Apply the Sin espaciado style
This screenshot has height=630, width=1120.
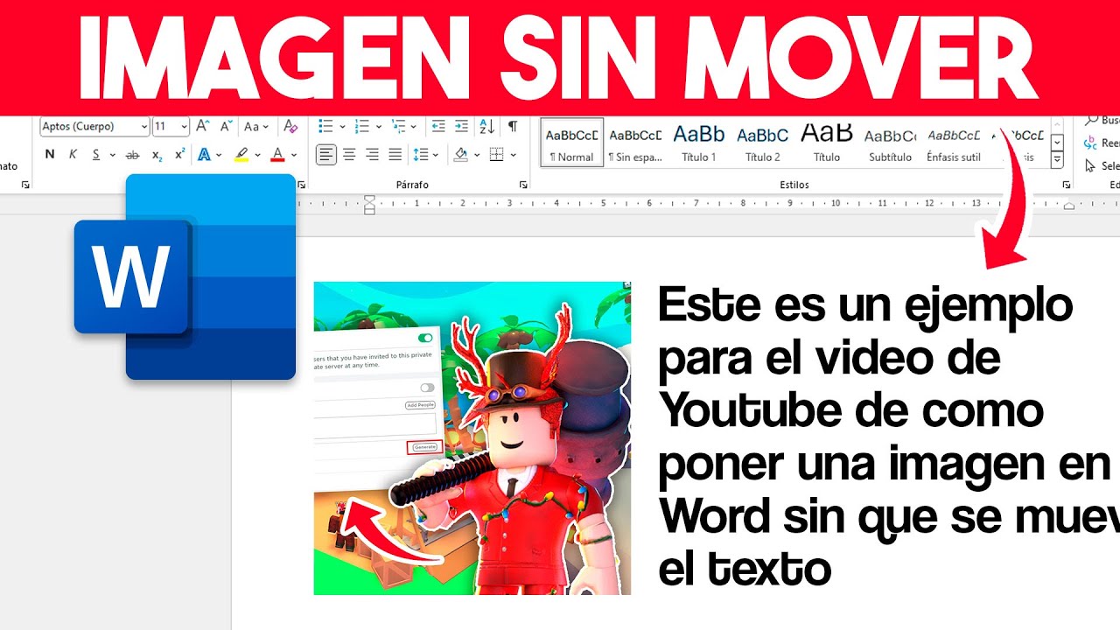[635, 143]
